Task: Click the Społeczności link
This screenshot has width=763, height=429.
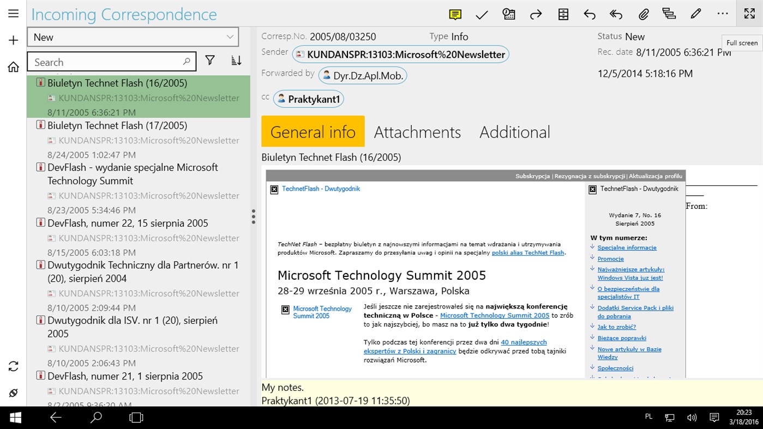Action: click(615, 368)
